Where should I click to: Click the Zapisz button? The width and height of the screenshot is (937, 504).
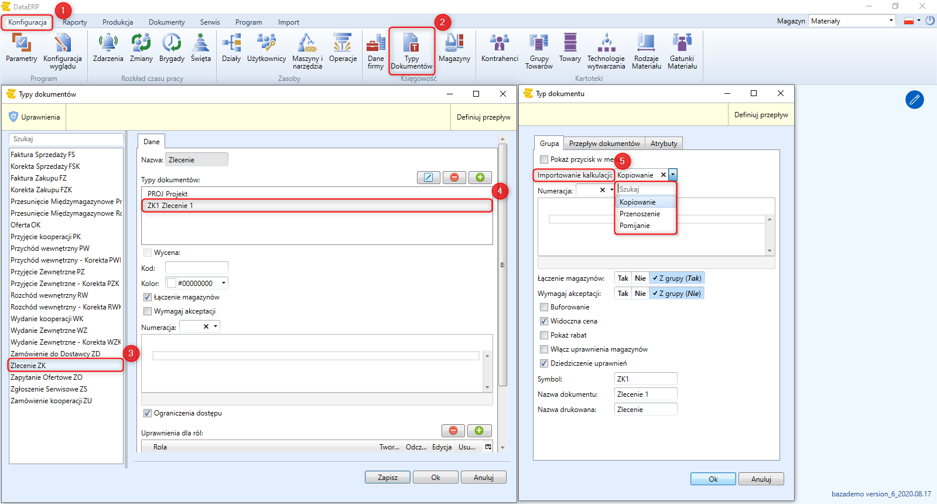(x=388, y=478)
